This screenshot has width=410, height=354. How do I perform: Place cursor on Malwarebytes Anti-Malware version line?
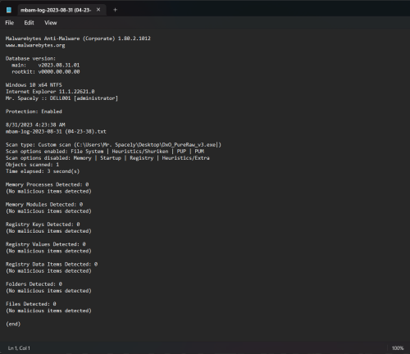[x=78, y=39]
